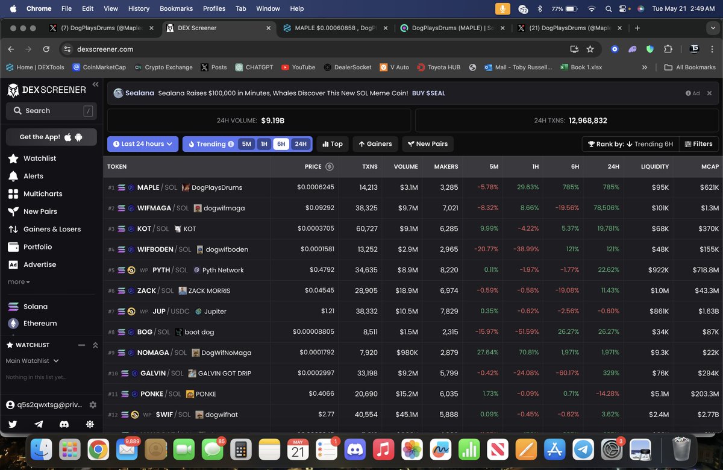723x470 pixels.
Task: Open the Discord community link
Action: (64, 425)
